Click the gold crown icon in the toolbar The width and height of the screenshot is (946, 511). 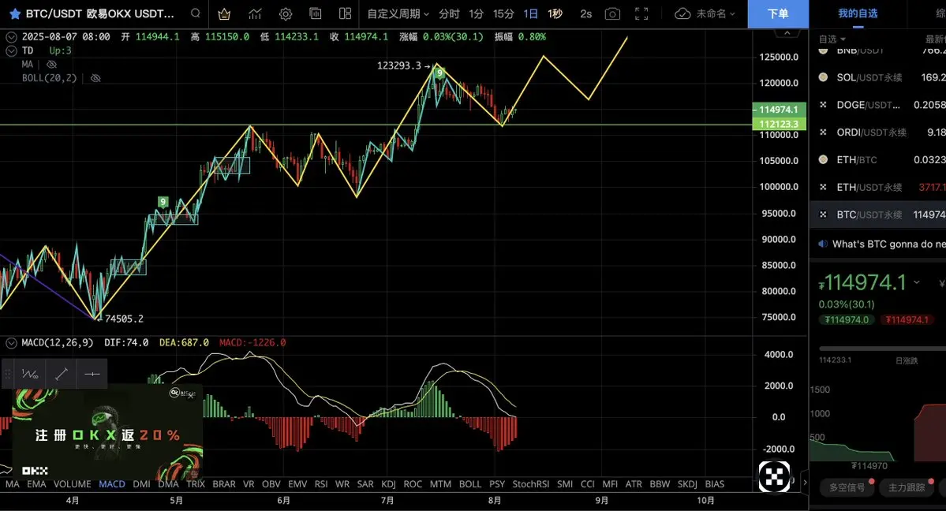(224, 14)
